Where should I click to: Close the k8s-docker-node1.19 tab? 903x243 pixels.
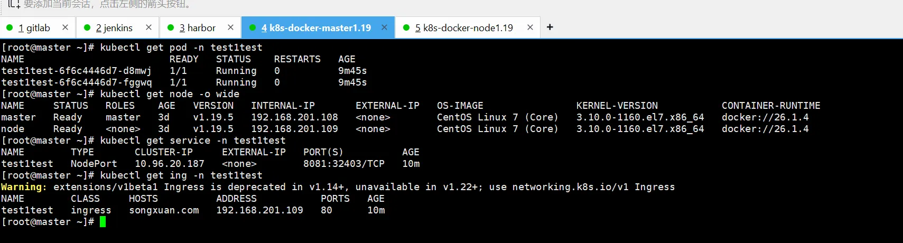(x=530, y=27)
